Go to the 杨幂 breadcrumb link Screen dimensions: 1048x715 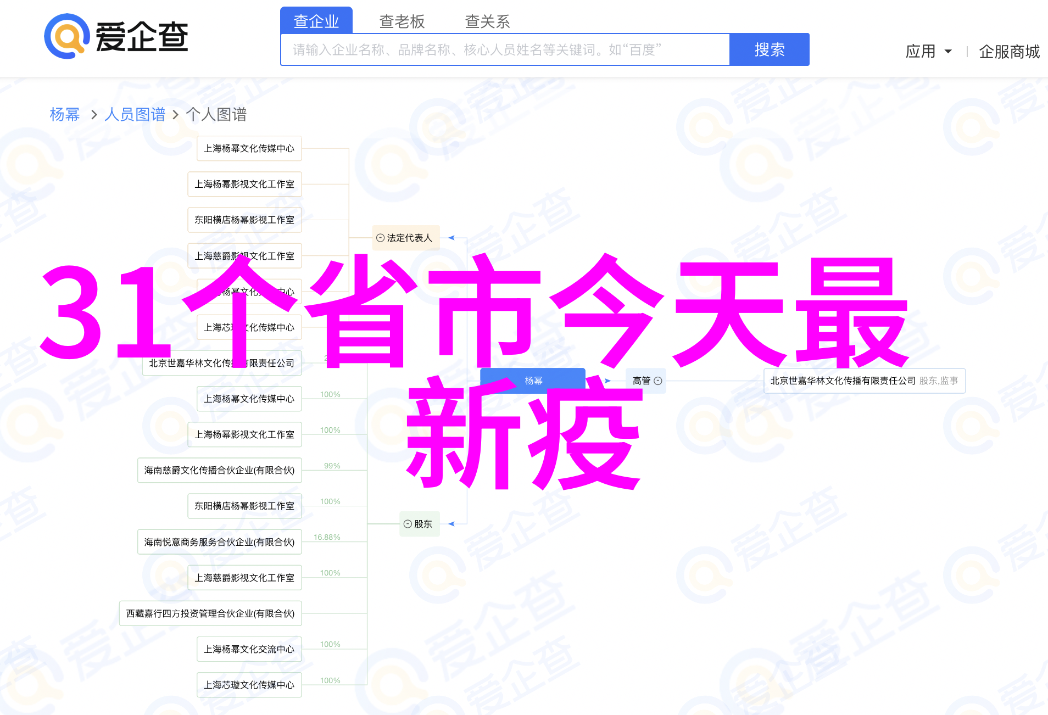coord(65,114)
